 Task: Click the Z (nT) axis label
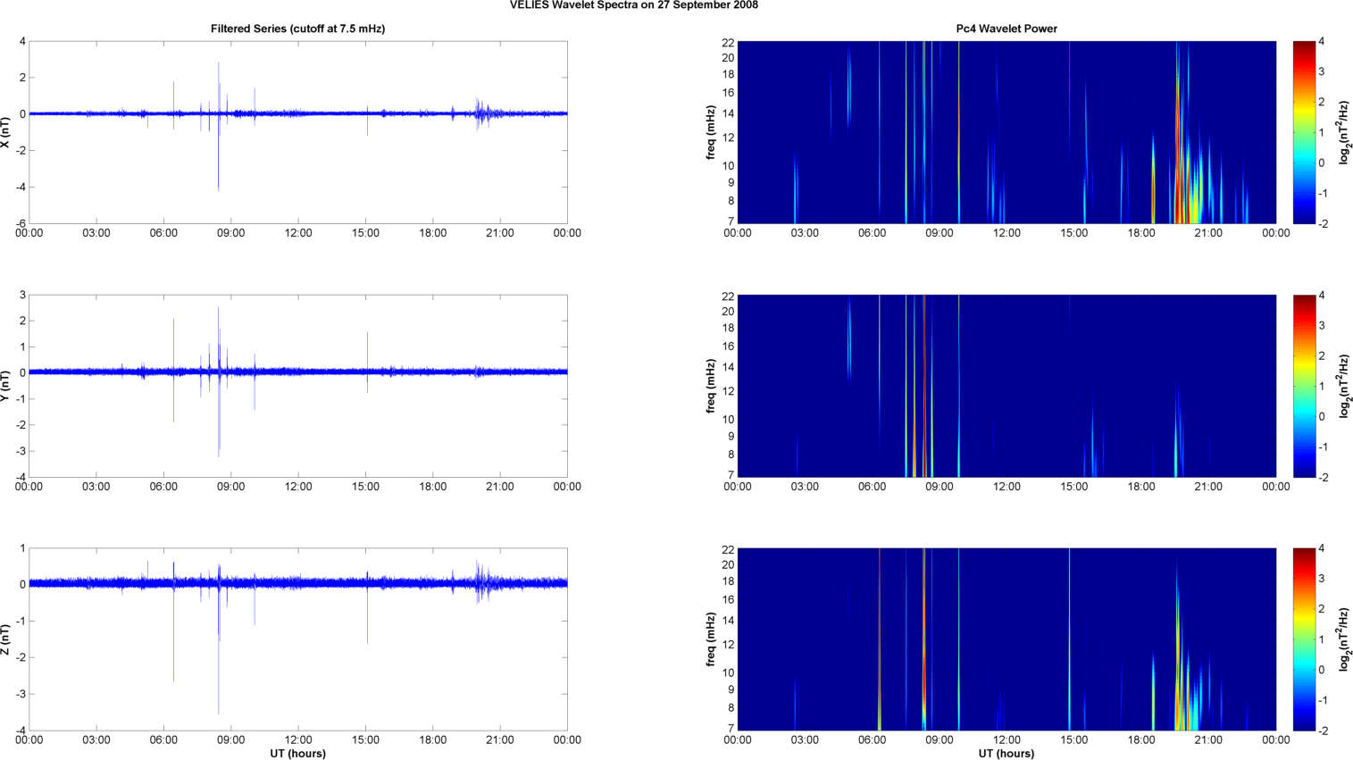5,639
